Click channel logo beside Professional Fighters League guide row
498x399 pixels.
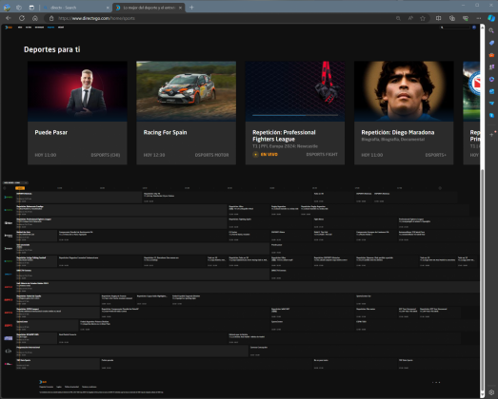coord(9,223)
